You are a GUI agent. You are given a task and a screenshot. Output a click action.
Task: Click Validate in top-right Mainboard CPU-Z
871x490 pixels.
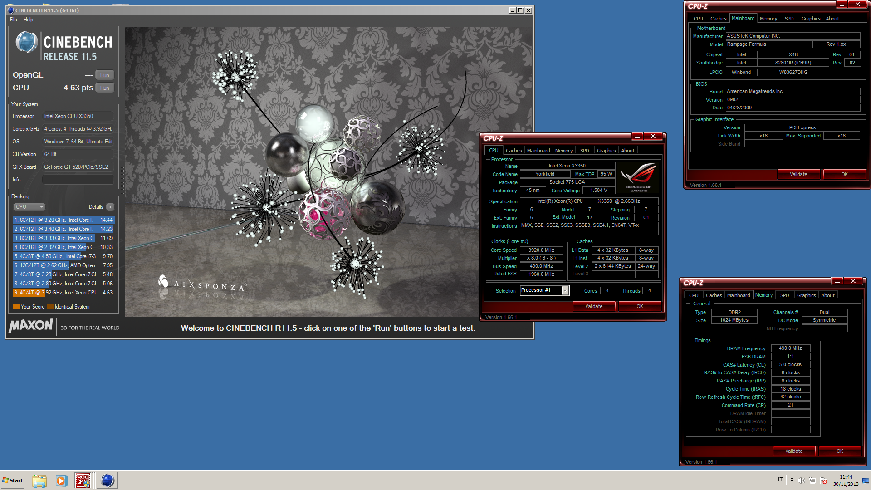[798, 174]
